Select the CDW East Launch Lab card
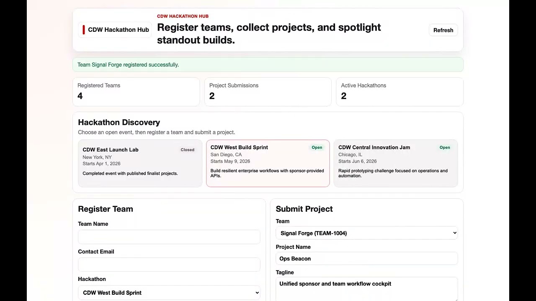The height and width of the screenshot is (301, 536). 140,163
